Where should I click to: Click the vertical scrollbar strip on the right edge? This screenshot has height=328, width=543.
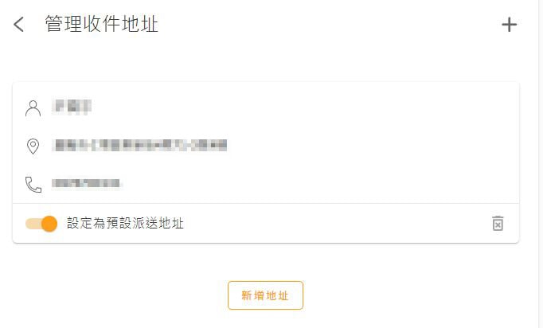(541, 159)
